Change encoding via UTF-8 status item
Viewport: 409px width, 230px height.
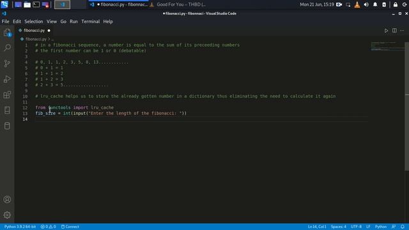click(356, 227)
